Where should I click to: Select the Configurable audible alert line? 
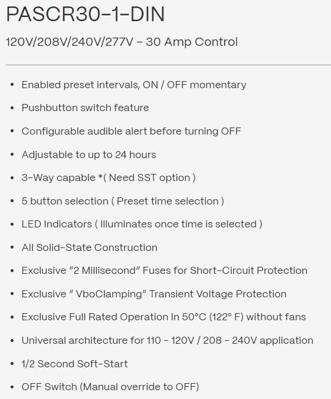[x=131, y=131]
